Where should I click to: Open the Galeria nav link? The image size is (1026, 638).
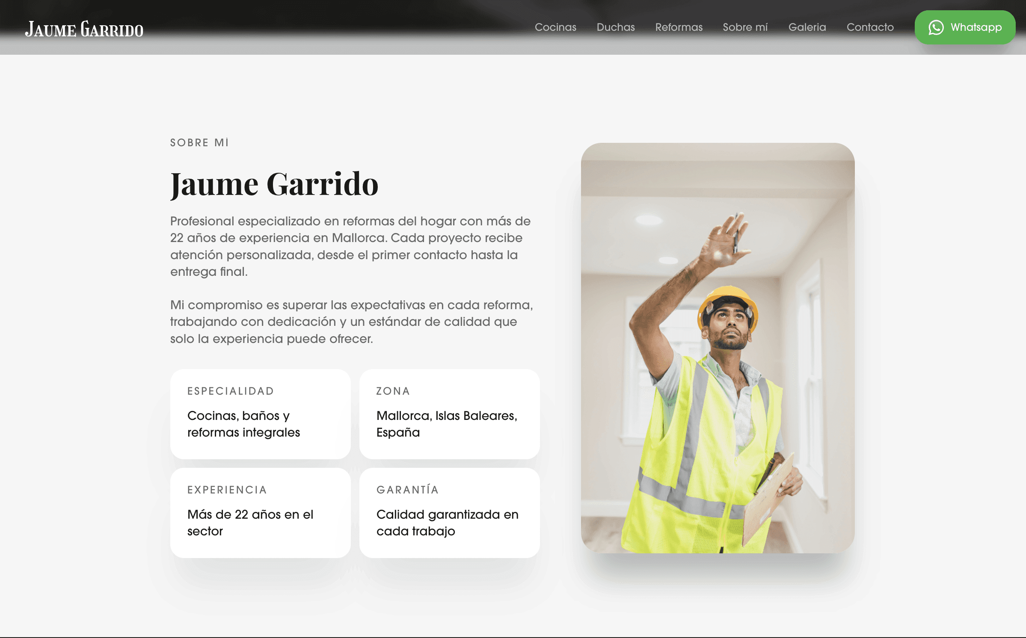tap(807, 27)
